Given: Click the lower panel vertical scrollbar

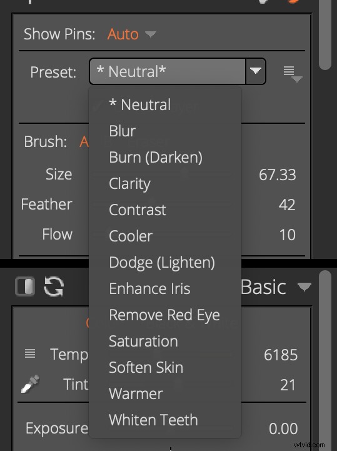Looking at the screenshot, I should [325, 360].
